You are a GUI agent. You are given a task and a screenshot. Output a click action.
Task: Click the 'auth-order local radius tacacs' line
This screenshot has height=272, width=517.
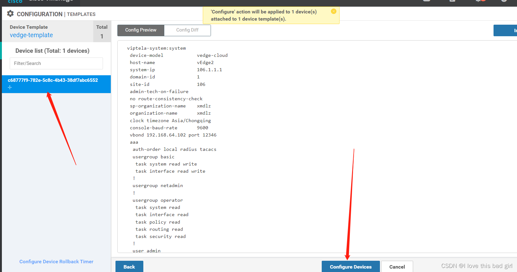(x=175, y=149)
